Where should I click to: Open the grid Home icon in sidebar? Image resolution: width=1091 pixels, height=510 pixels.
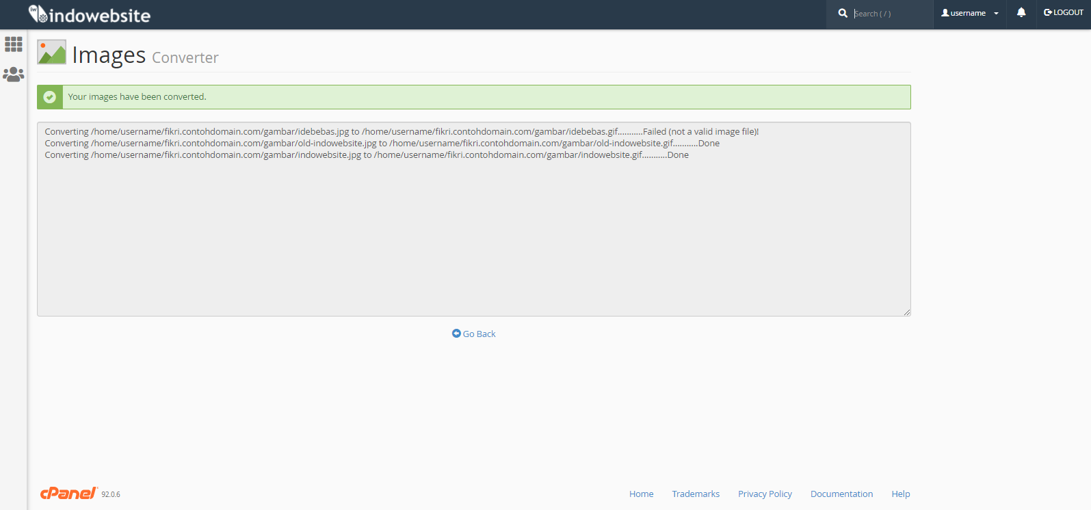click(x=14, y=44)
